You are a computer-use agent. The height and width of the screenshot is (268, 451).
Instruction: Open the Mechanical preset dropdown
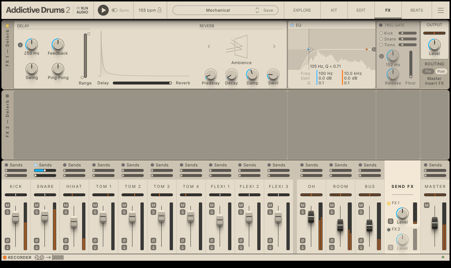point(218,10)
